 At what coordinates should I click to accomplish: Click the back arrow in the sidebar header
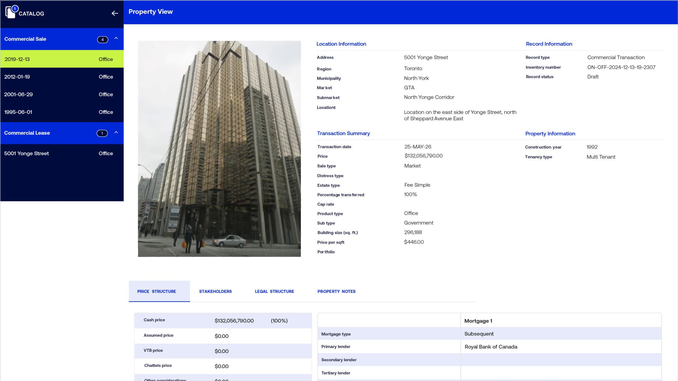[x=114, y=13]
